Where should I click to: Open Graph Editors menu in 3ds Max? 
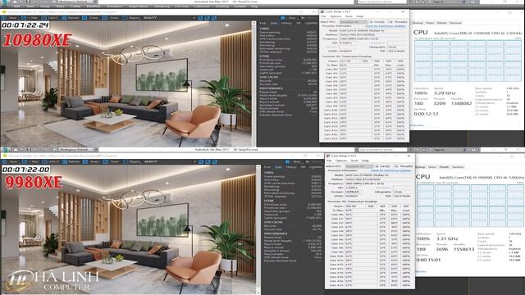(138, 7)
